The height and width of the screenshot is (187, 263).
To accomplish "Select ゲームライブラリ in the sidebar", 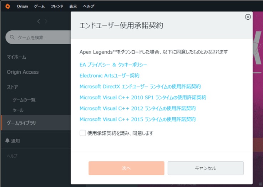I will coord(36,123).
